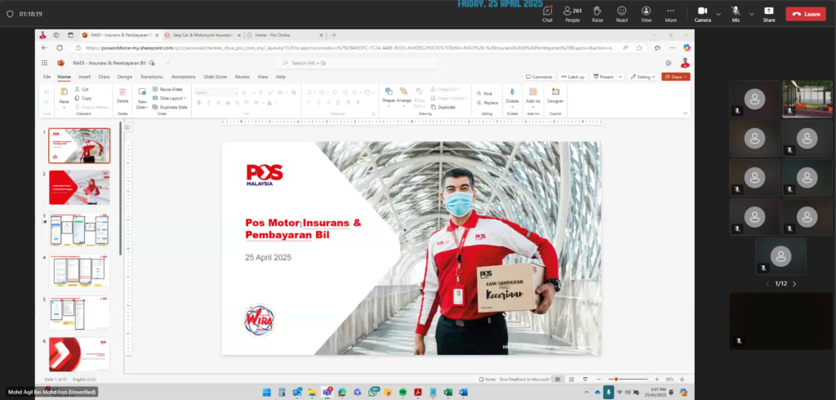This screenshot has height=400, width=836.
Task: Switch to the Slide Show tab
Action: 216,77
